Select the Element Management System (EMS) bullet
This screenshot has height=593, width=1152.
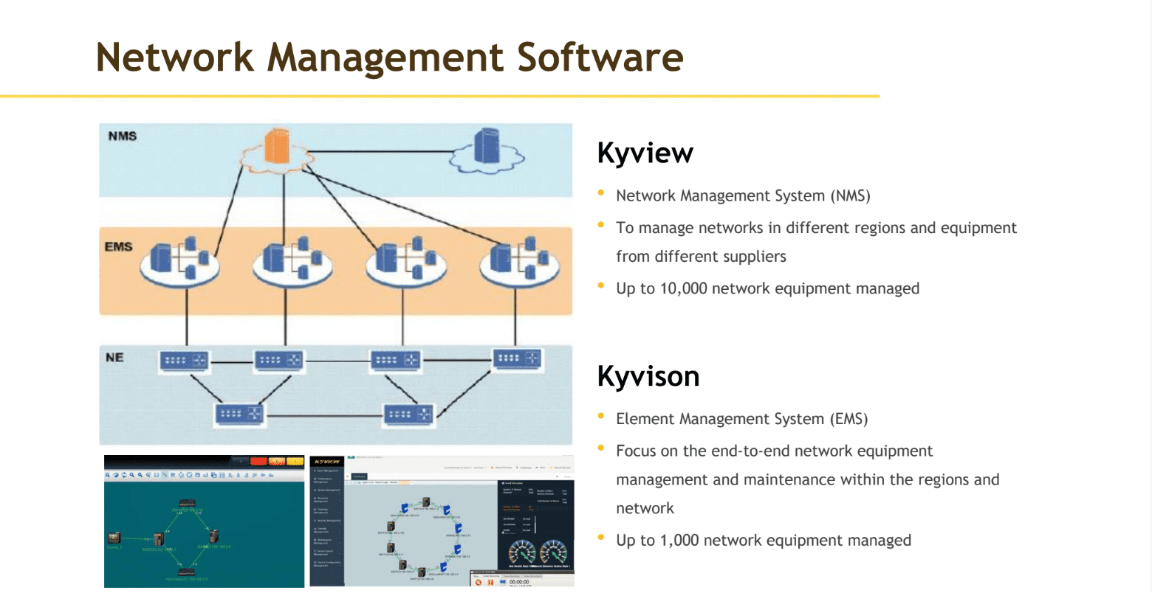coord(742,419)
